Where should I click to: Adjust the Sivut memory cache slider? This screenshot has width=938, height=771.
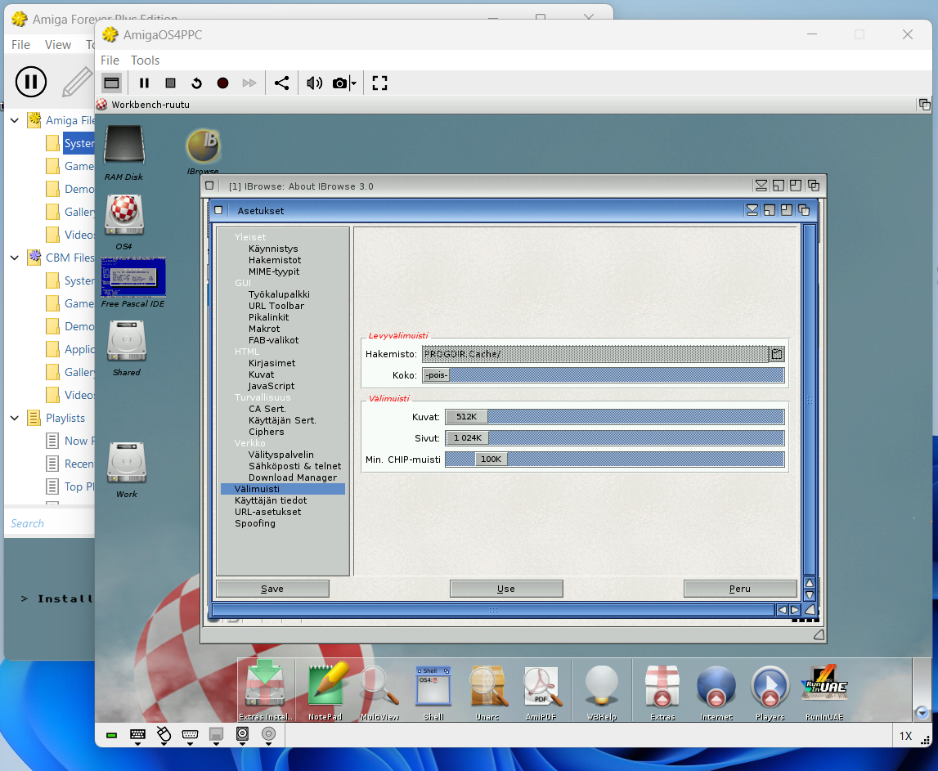tap(614, 438)
